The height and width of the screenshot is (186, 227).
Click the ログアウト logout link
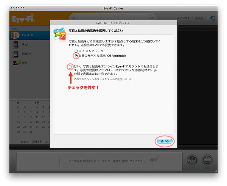[183, 18]
